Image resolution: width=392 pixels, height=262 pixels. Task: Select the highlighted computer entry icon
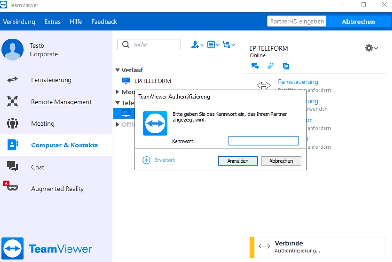126,113
